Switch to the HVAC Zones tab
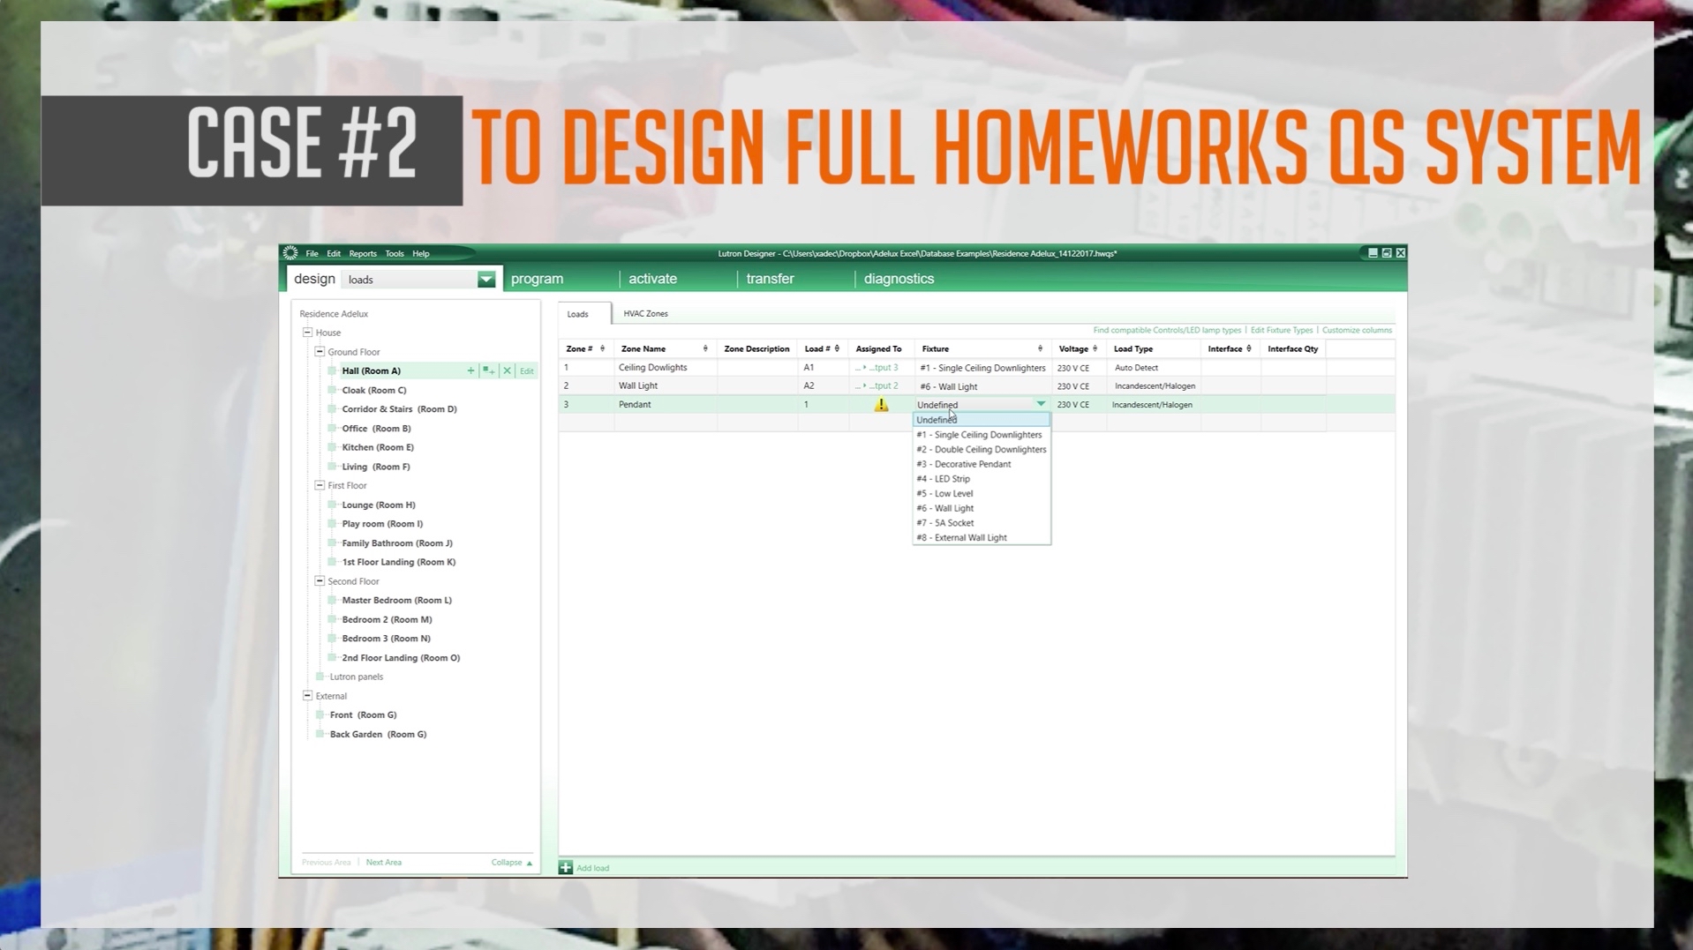The image size is (1693, 950). pos(645,314)
